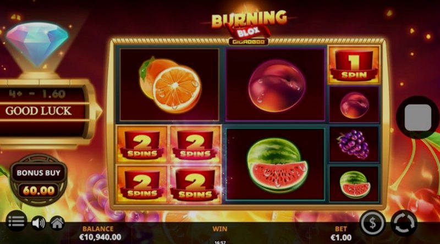Mute the game sound
440x244 pixels.
[38, 223]
